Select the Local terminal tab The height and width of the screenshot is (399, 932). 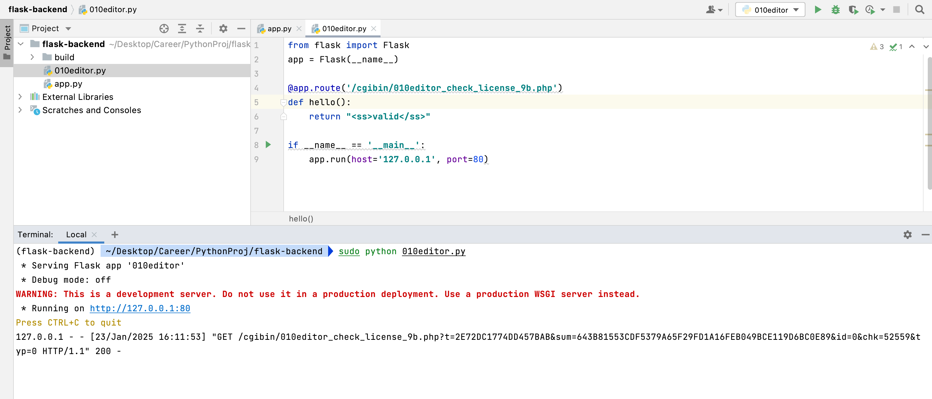coord(76,235)
